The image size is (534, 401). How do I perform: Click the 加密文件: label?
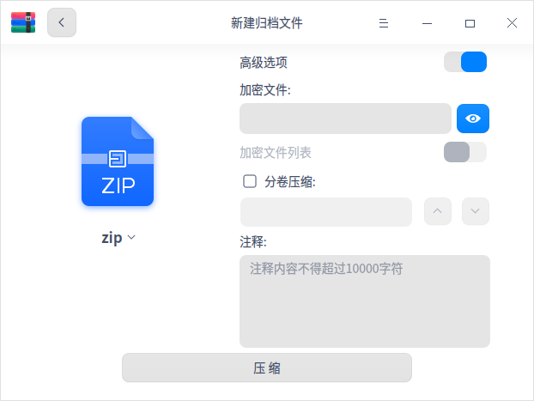pyautogui.click(x=265, y=90)
